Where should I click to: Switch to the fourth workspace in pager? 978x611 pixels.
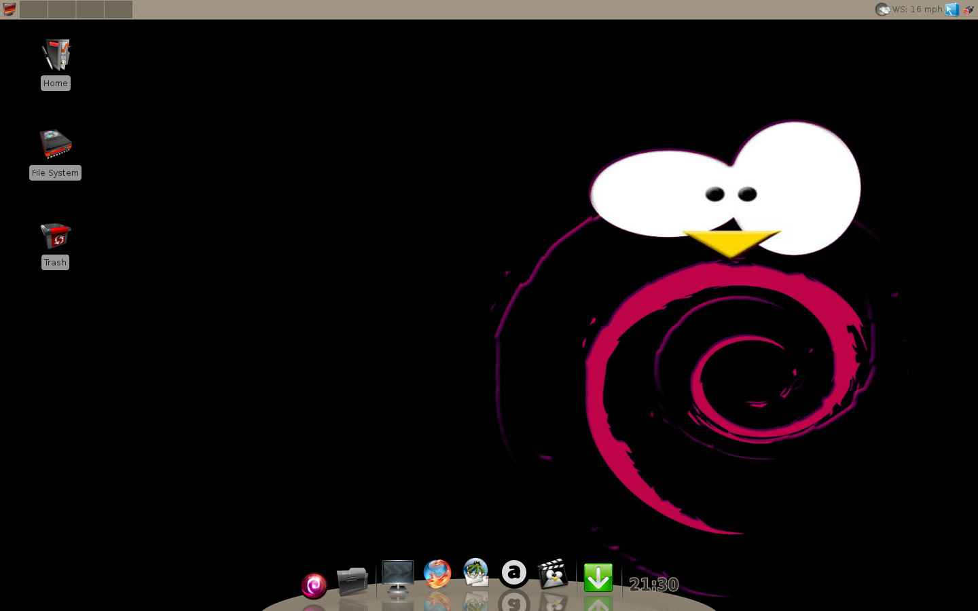(x=118, y=10)
